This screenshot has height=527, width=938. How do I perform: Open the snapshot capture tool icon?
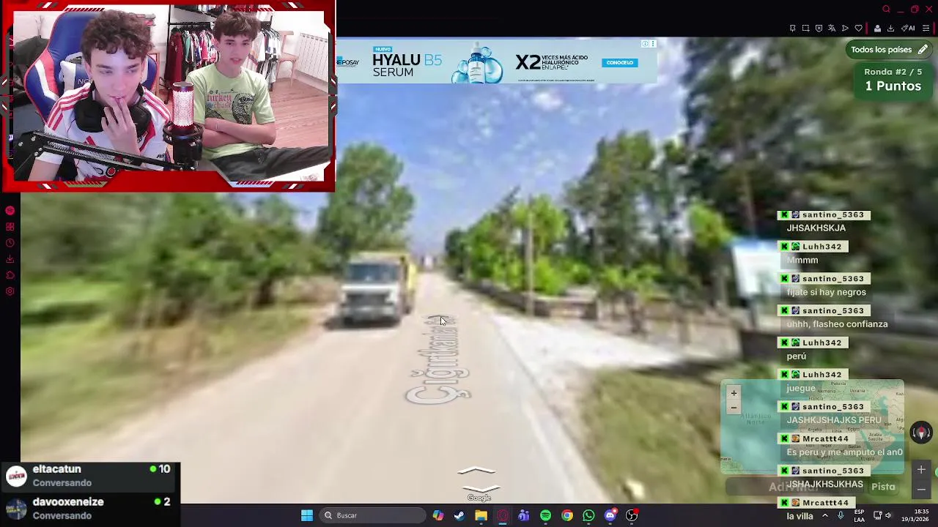(805, 29)
